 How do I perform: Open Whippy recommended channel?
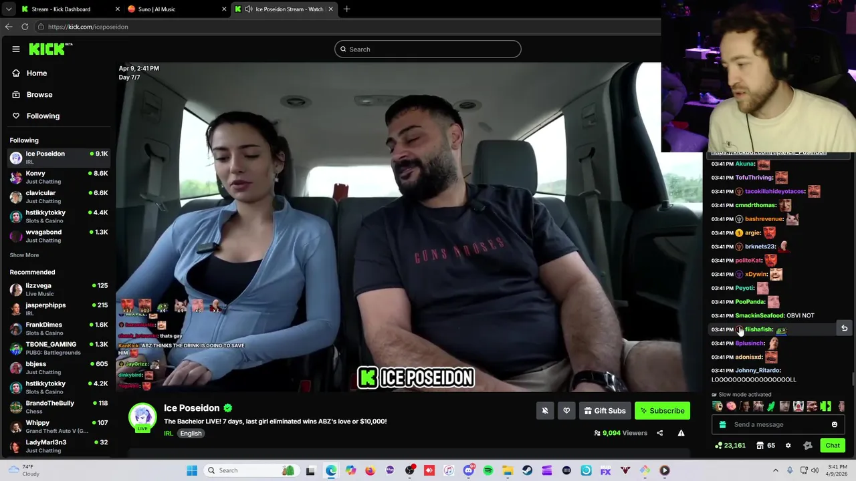coord(58,426)
